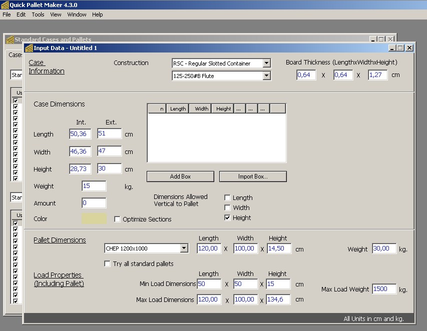427x331 pixels.
Task: Click the pallet Height field 14,50
Action: click(279, 248)
